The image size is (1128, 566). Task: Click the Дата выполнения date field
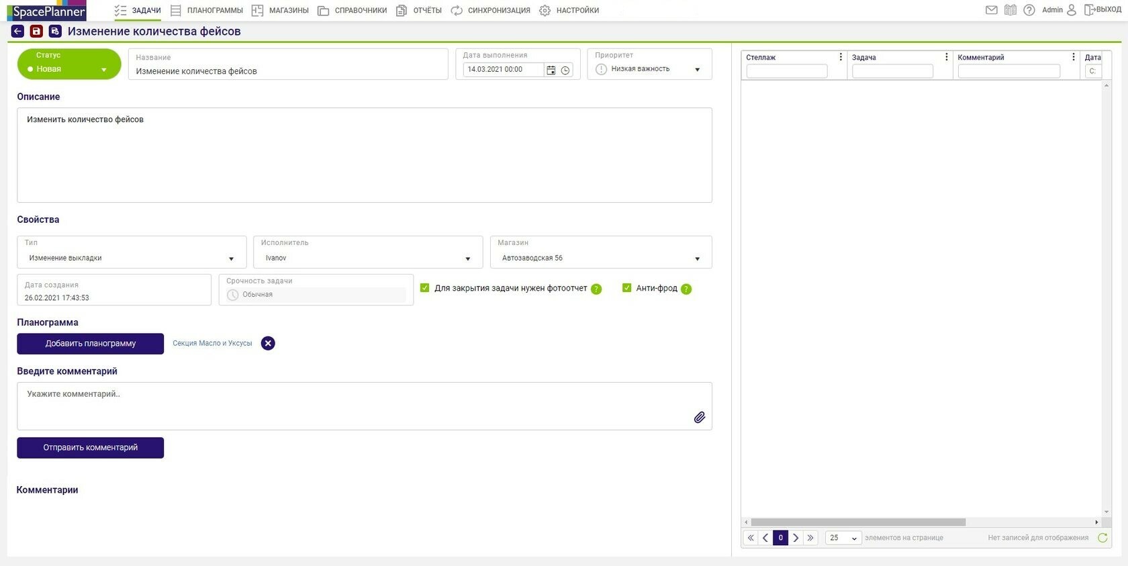point(504,70)
